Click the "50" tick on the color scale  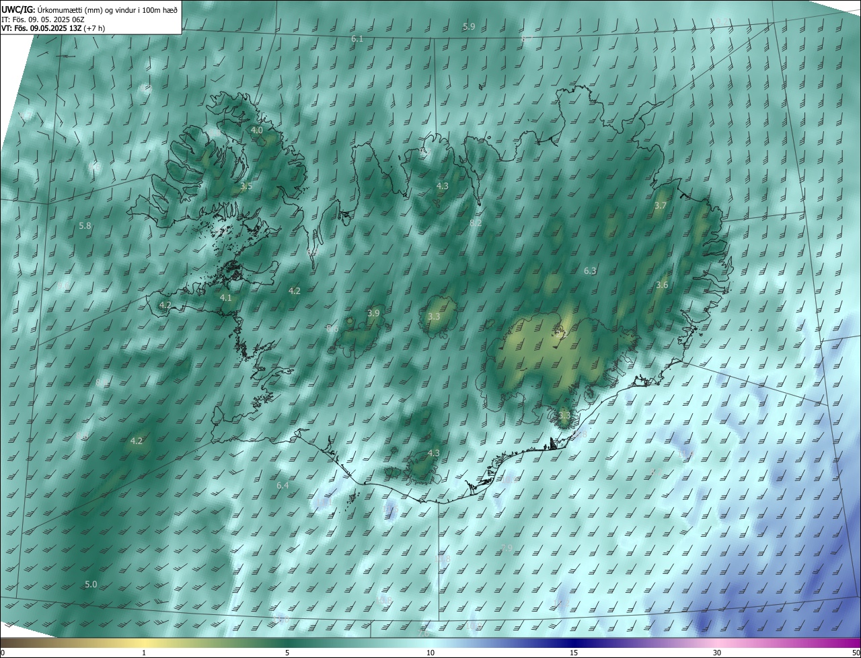tap(856, 653)
